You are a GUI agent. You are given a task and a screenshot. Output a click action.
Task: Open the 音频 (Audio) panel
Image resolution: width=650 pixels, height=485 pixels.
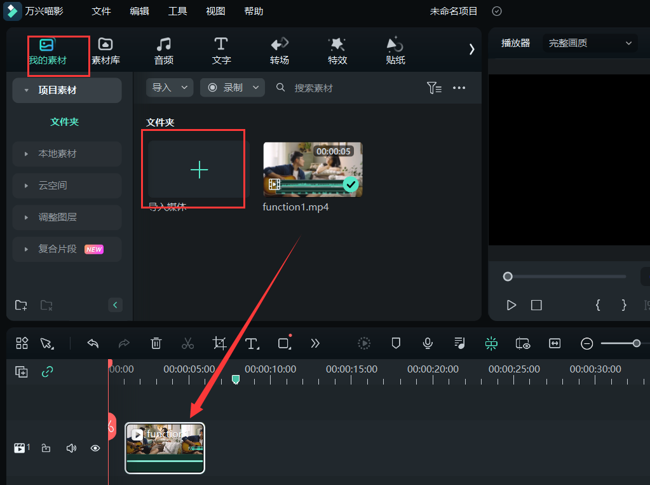point(163,51)
